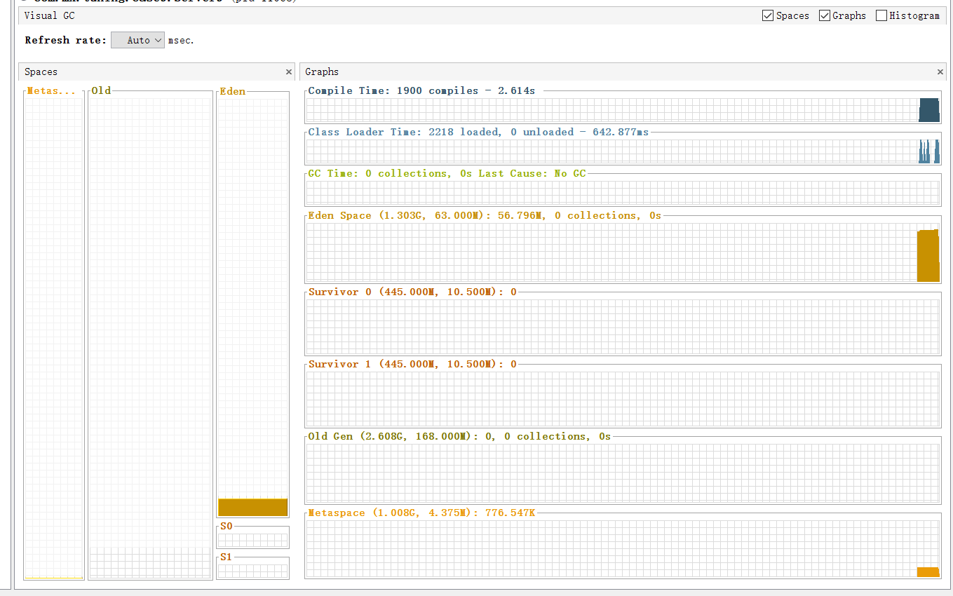Click the S0 survivor space box
The image size is (953, 596).
click(x=252, y=540)
